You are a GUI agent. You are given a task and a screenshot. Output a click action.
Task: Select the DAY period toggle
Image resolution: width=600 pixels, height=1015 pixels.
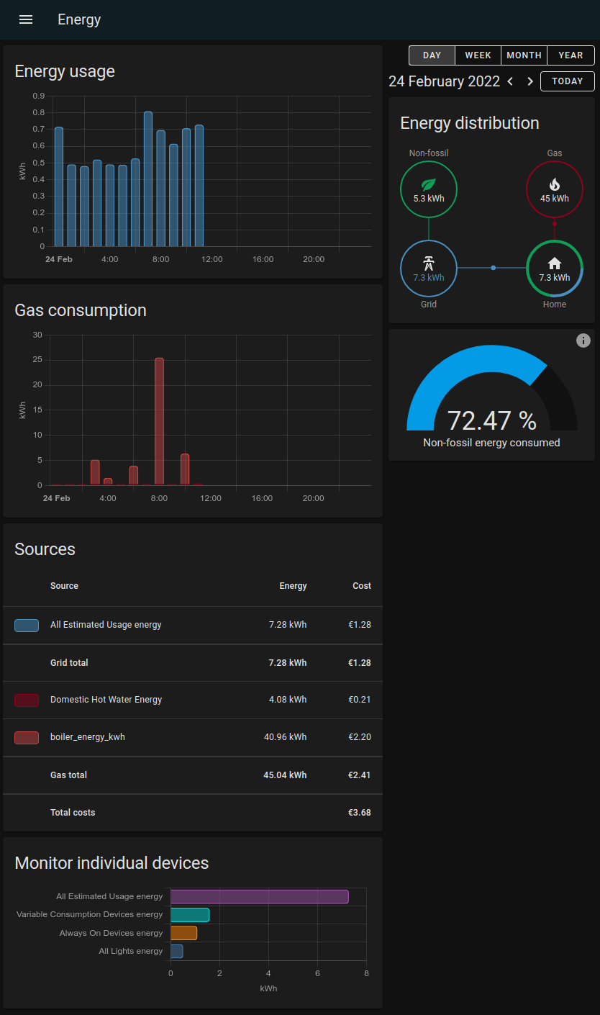pos(432,55)
